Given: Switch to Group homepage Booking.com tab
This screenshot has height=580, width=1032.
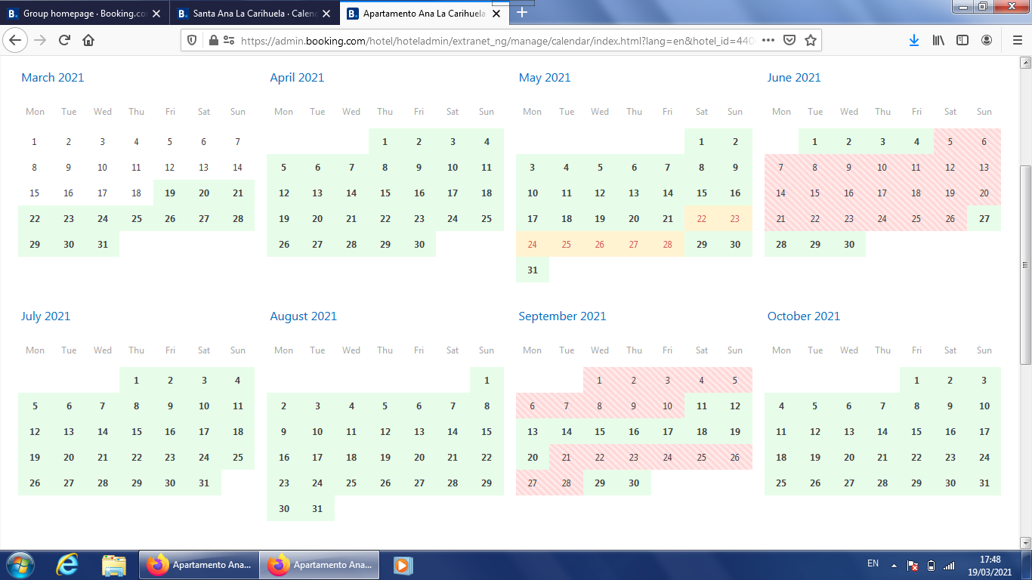Looking at the screenshot, I should click(83, 14).
